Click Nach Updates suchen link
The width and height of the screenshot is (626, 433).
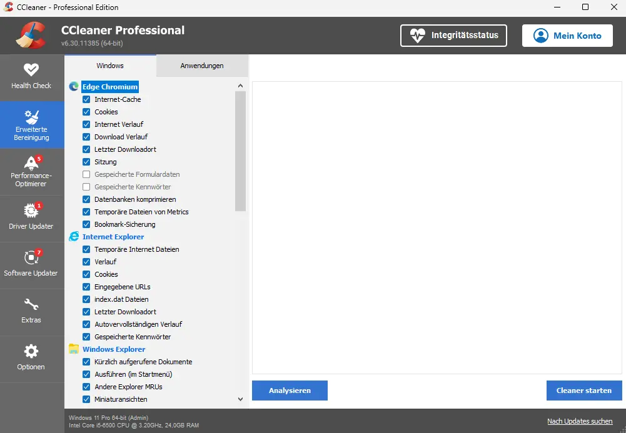click(x=580, y=421)
